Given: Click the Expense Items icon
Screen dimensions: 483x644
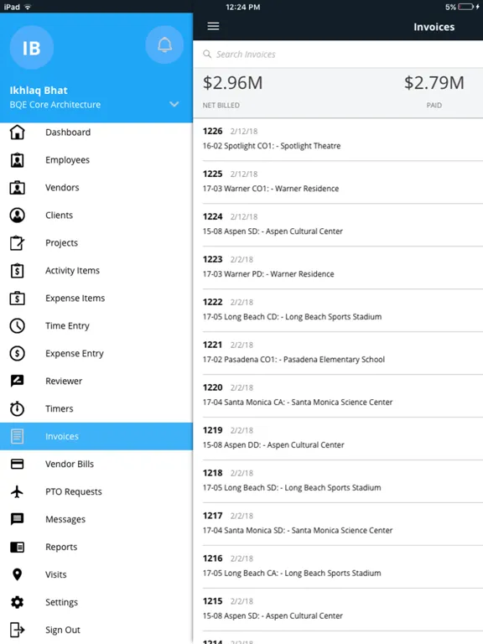Looking at the screenshot, I should pyautogui.click(x=18, y=299).
